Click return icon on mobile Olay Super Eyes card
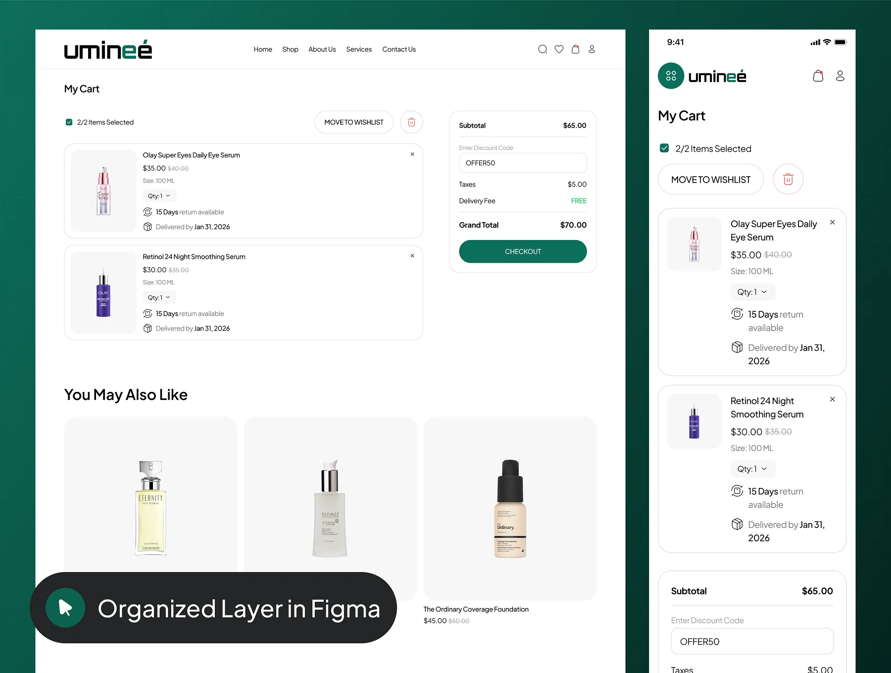Screen dimensions: 891x673 (x=737, y=314)
